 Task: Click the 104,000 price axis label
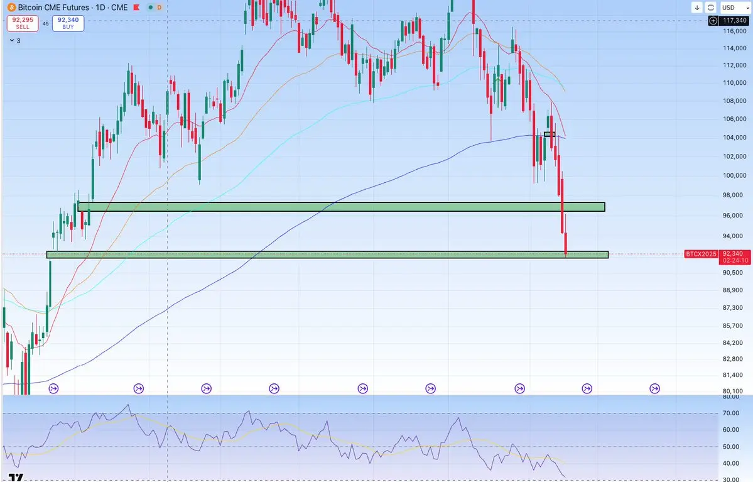(735, 138)
